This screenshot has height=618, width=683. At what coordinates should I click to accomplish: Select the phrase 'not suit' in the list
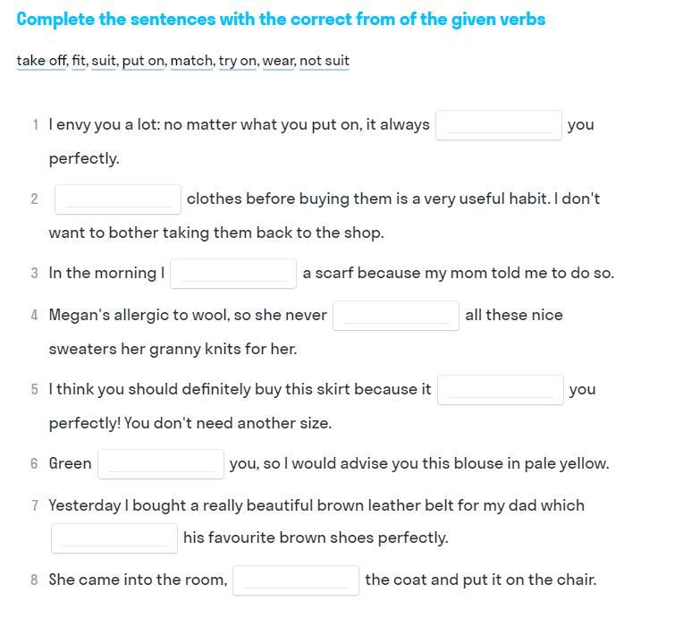pyautogui.click(x=325, y=61)
